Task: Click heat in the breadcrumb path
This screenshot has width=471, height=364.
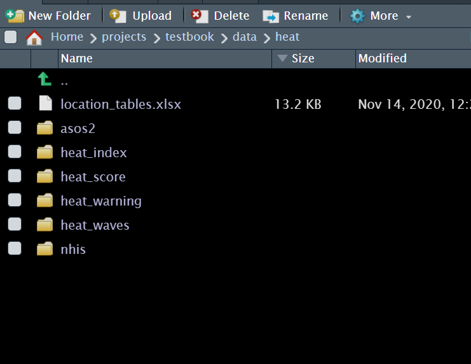Action: 287,37
